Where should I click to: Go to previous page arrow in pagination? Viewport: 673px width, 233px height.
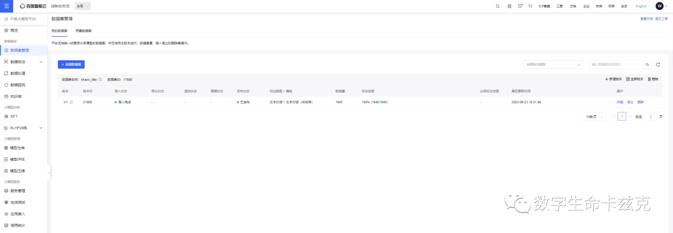613,117
